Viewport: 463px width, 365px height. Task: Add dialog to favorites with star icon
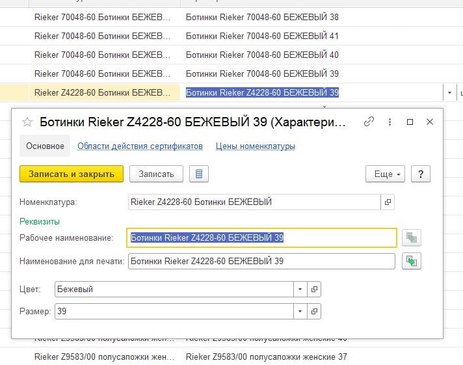click(27, 122)
